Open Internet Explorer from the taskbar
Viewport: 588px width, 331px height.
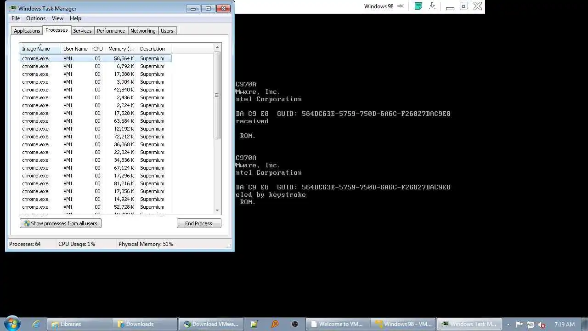36,324
